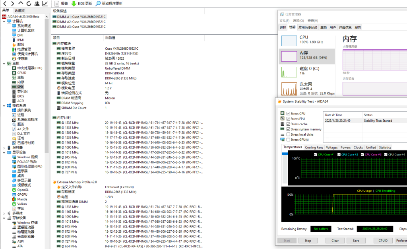Select the OpenGL icon in sidebar tree
The width and height of the screenshot is (407, 249).
(14, 190)
